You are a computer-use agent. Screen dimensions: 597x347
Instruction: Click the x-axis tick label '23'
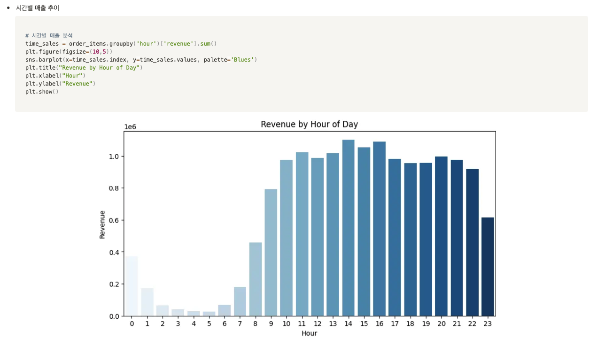[x=488, y=324]
